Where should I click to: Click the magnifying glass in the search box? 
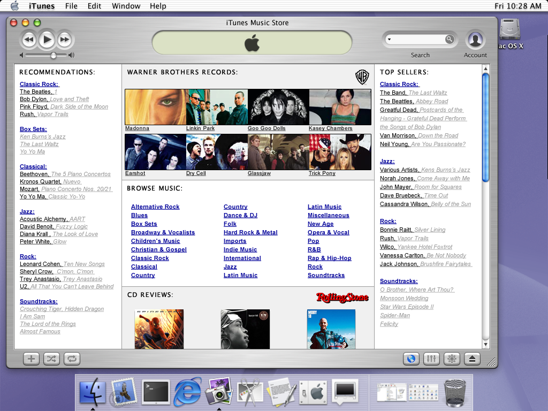coord(450,39)
